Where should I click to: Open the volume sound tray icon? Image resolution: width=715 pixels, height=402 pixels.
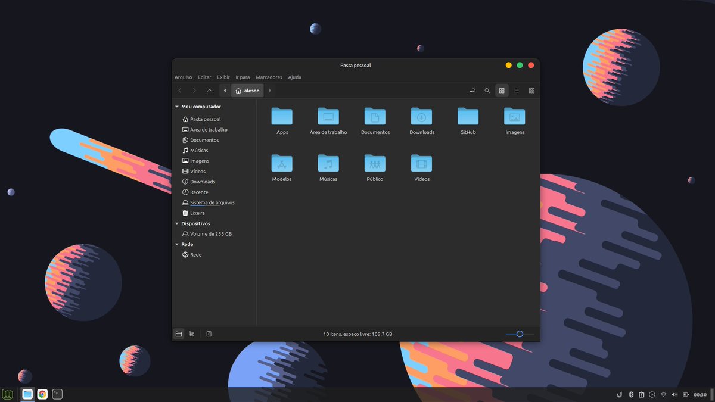[x=674, y=394]
